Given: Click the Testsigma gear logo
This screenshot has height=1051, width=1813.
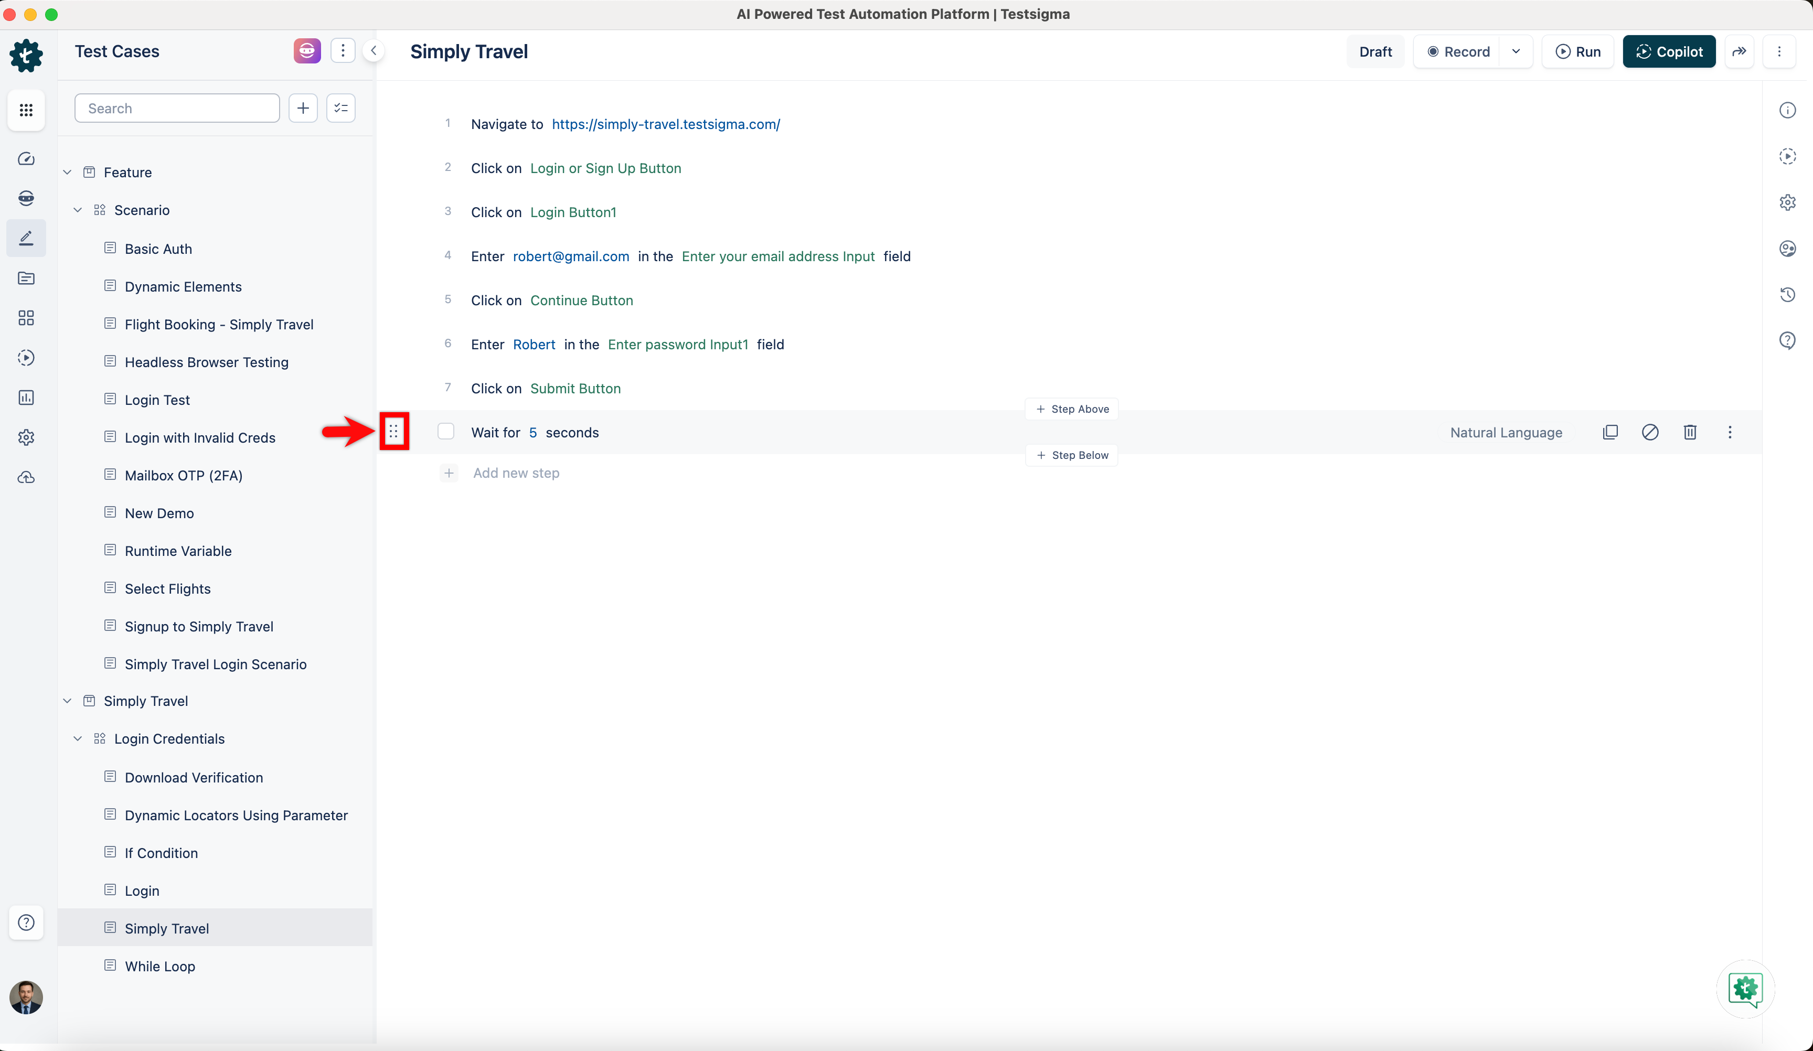Looking at the screenshot, I should click(x=26, y=56).
